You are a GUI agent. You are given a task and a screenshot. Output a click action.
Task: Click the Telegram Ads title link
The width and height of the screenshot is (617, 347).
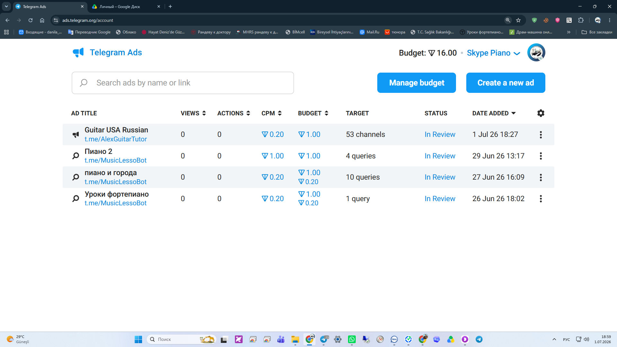[x=116, y=52]
